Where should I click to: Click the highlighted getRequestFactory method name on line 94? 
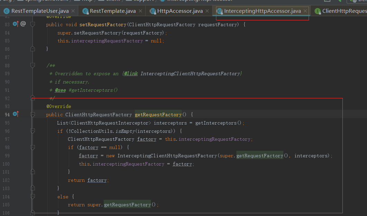tap(158, 115)
